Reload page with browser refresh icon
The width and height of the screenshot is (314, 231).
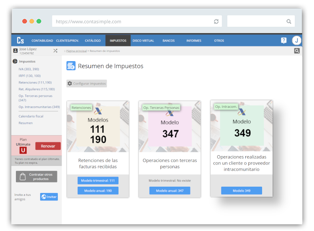[x=216, y=21]
